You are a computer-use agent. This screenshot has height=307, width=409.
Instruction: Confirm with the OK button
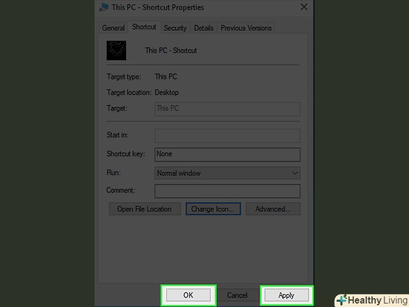point(188,295)
